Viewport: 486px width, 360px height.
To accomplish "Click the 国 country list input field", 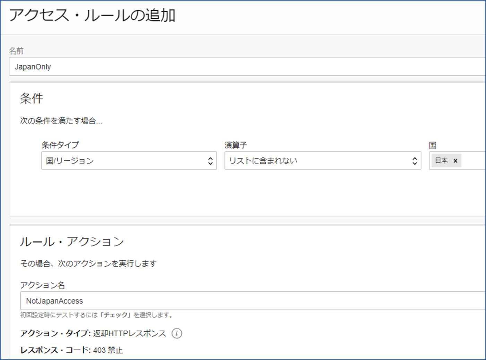I will pyautogui.click(x=457, y=161).
